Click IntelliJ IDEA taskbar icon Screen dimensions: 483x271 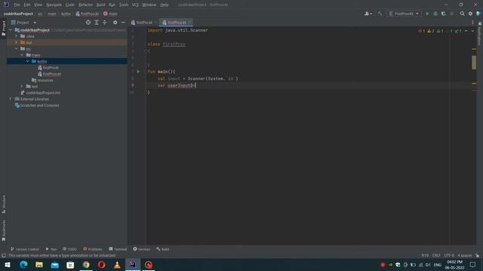point(133,264)
